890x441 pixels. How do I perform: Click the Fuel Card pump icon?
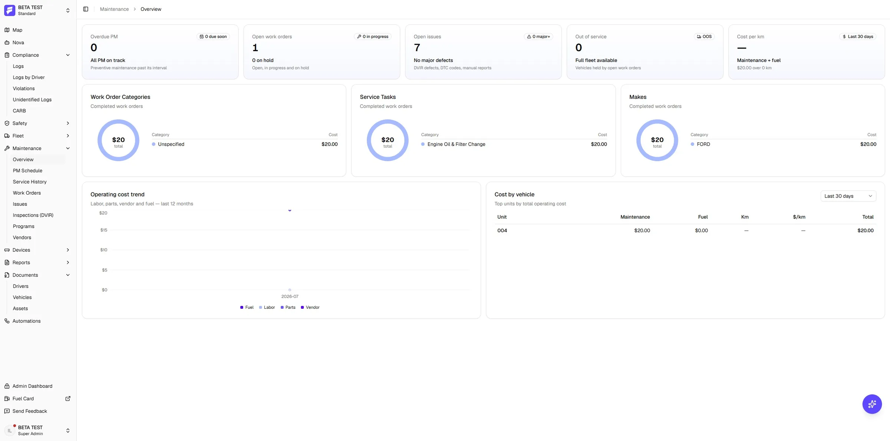pos(7,399)
